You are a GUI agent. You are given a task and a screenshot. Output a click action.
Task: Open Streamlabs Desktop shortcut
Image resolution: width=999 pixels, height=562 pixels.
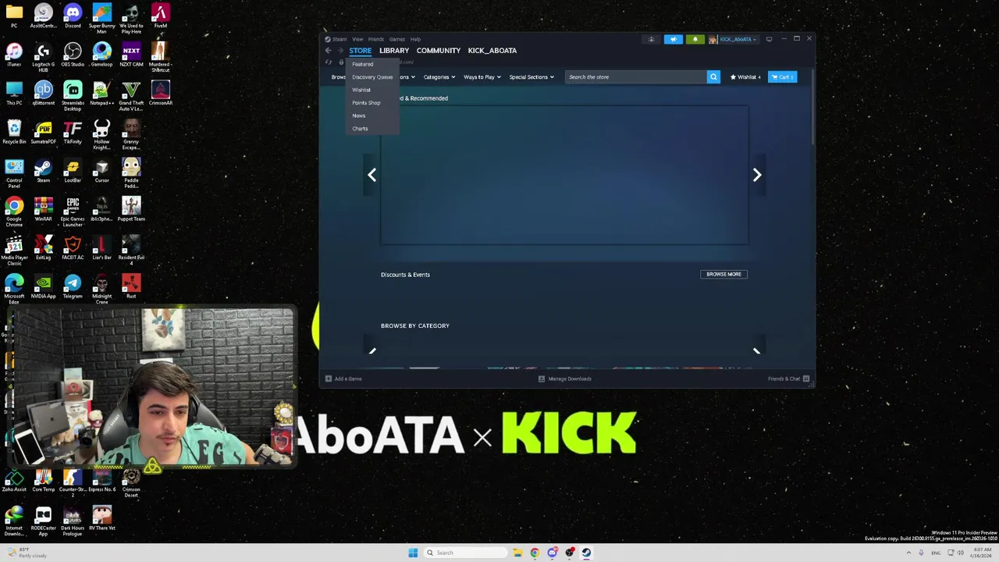pos(73,96)
